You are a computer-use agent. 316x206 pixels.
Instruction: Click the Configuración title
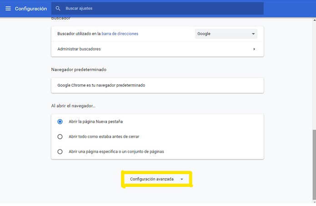pos(31,9)
